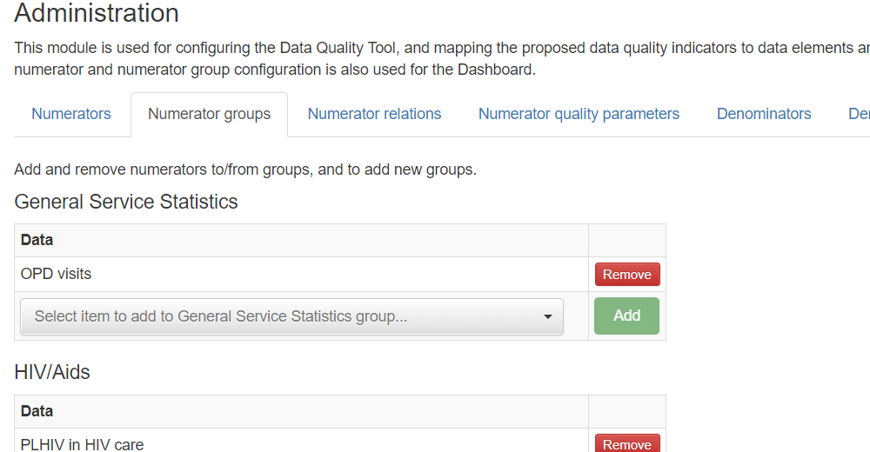The image size is (870, 452).
Task: Open the Numerator relations tab
Action: [x=374, y=114]
